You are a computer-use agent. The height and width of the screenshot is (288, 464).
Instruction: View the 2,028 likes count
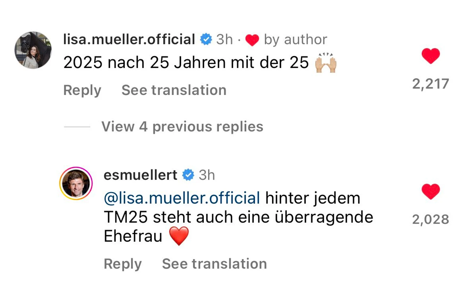[x=430, y=219]
